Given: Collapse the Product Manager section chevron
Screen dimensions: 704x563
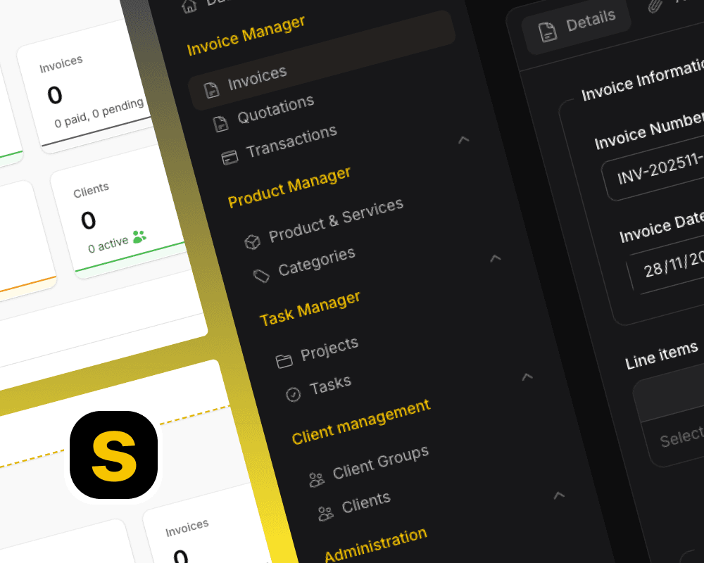Looking at the screenshot, I should [496, 259].
